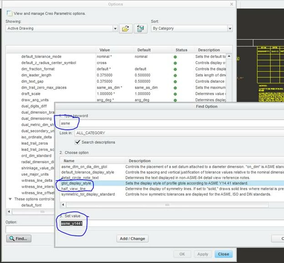The image size is (284, 263).
Task: Click the Add / Change button
Action: click(132, 238)
